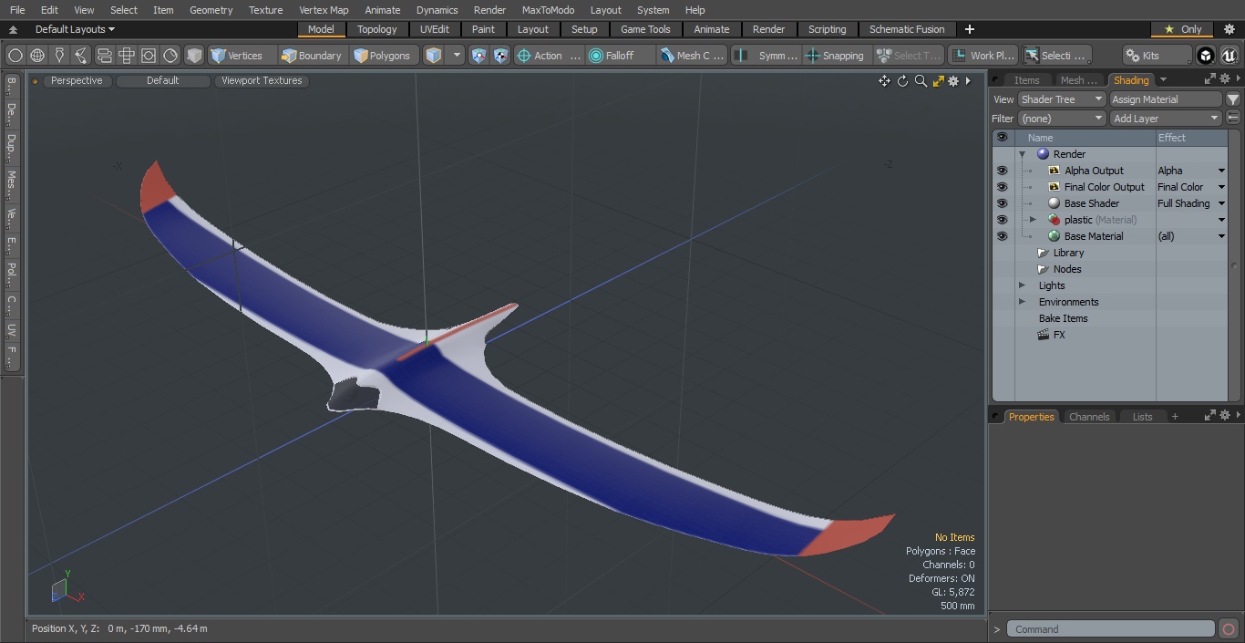Viewport: 1245px width, 643px height.
Task: Click the square-with-circle tool icon
Action: [x=149, y=56]
